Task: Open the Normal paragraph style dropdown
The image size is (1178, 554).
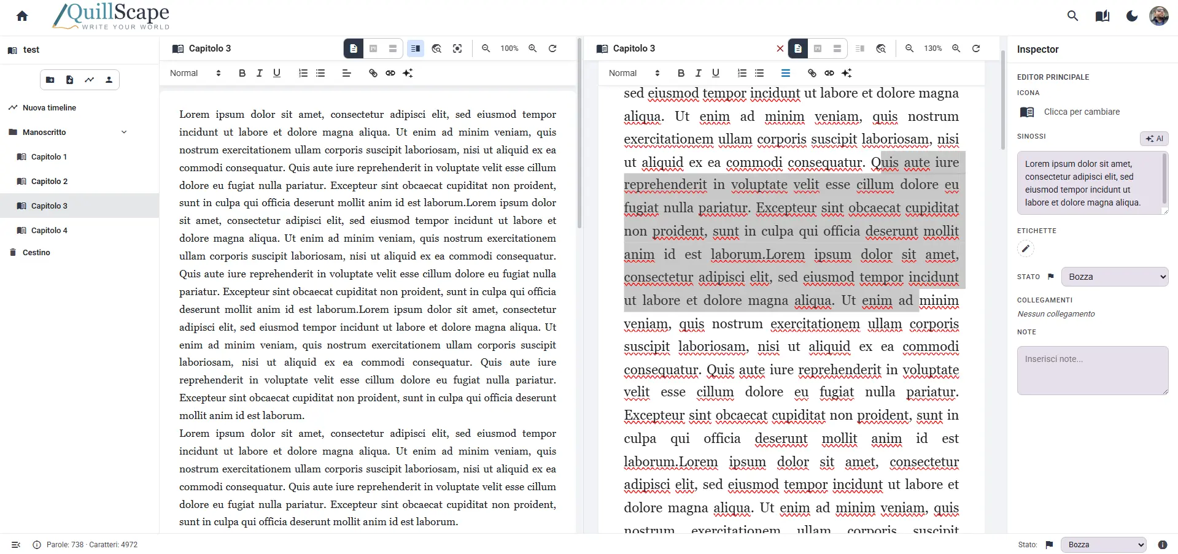Action: coord(194,73)
